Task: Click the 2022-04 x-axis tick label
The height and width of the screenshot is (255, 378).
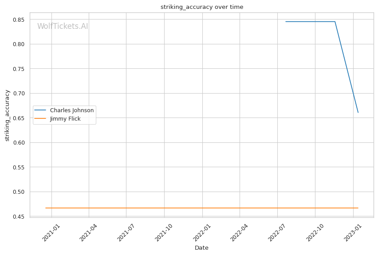Action: [x=239, y=231]
